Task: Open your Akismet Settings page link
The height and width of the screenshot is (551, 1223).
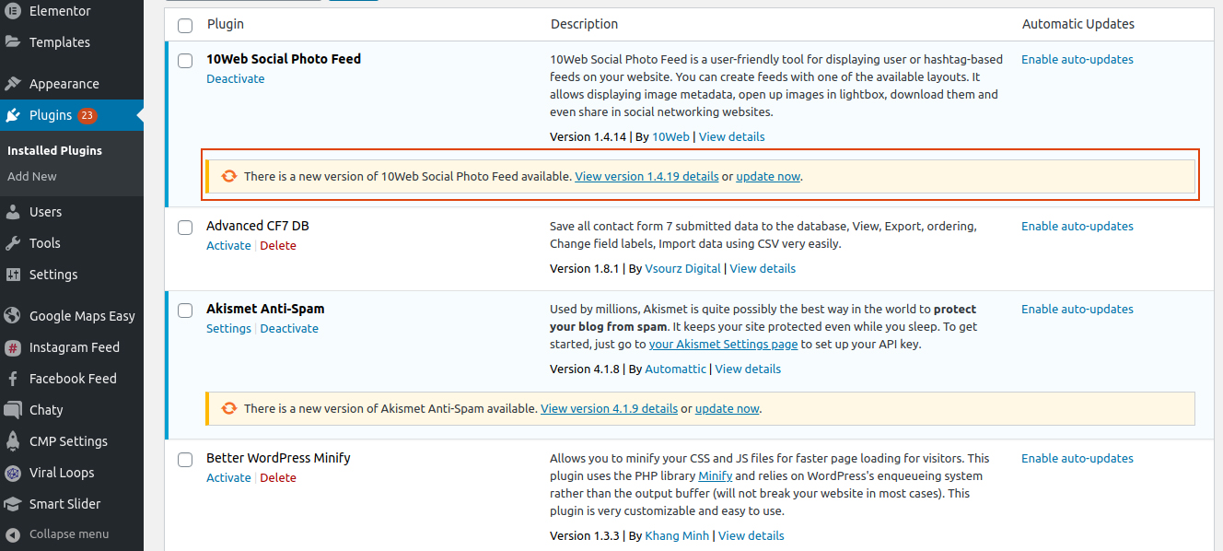Action: (x=723, y=344)
